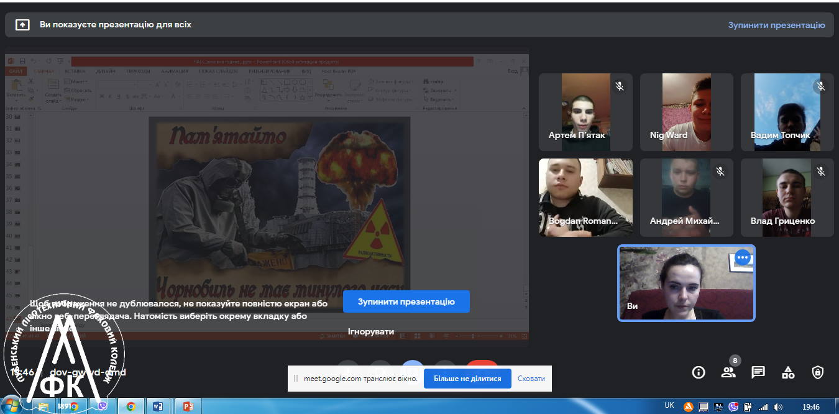The image size is (839, 414).
Task: Open the АНИМАЦИЯ ribbon tab
Action: click(175, 71)
